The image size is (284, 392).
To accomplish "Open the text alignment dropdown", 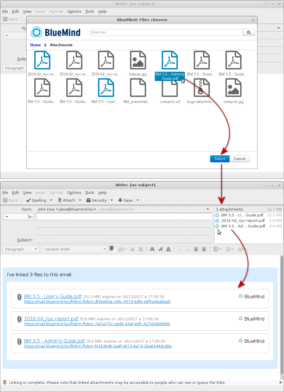I will pos(217,249).
